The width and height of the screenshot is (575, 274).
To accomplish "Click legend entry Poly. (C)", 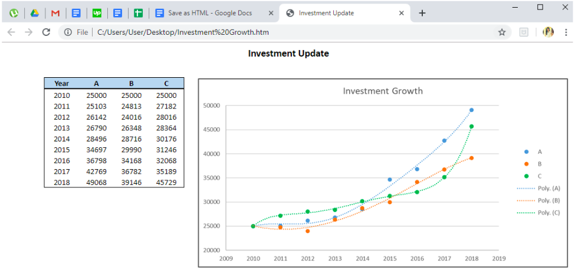I will (x=538, y=213).
